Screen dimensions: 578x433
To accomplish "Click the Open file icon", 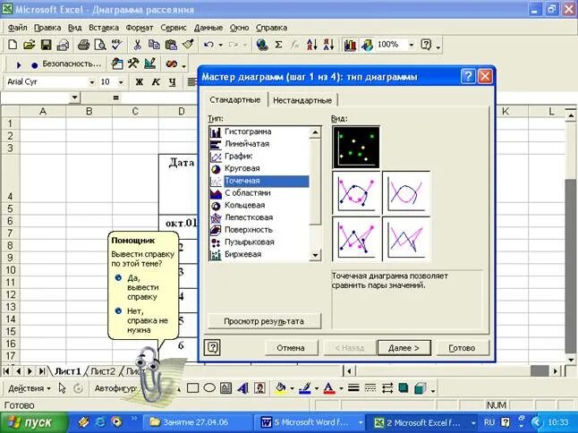I will (30, 45).
